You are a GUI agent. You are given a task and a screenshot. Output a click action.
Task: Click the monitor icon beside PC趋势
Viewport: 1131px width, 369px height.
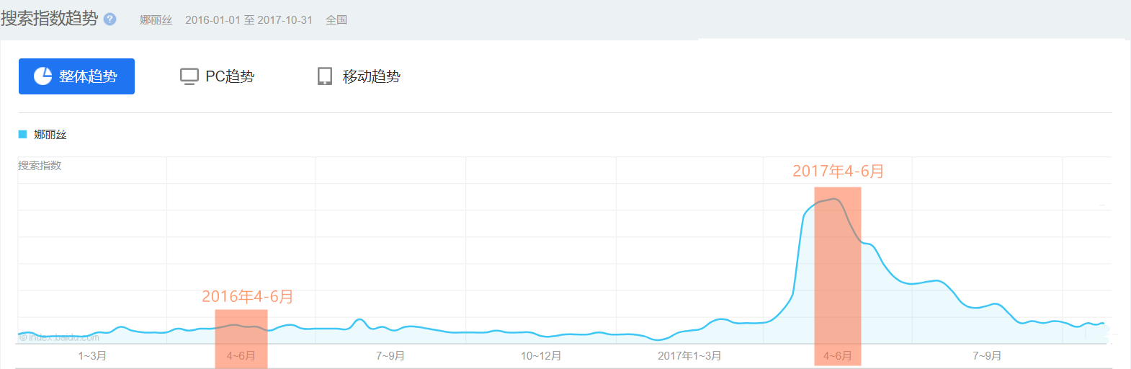pyautogui.click(x=189, y=76)
